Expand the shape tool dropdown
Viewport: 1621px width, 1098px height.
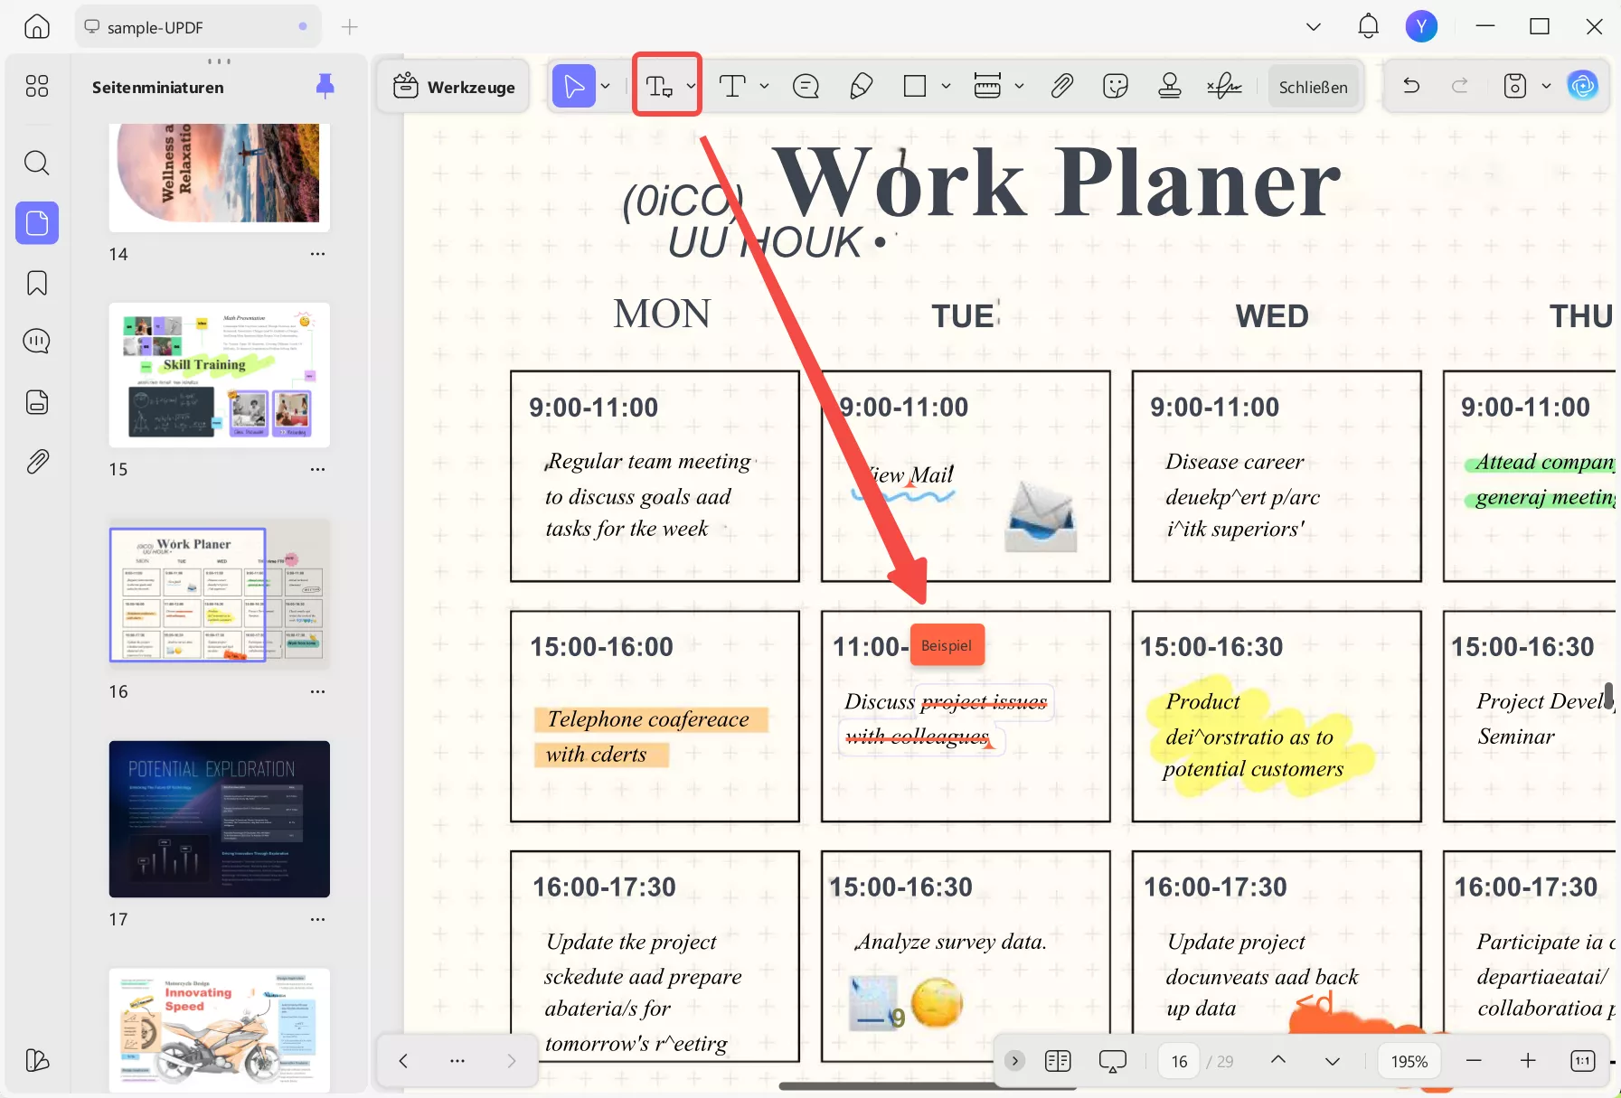click(x=946, y=87)
